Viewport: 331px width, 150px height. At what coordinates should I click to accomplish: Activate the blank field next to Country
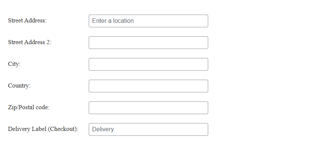click(x=148, y=86)
